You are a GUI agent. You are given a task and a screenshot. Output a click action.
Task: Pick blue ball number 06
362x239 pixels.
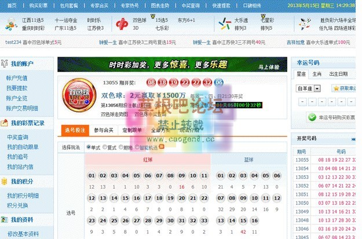[x=277, y=175]
